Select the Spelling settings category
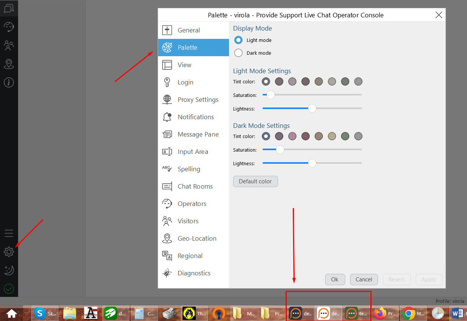This screenshot has width=467, height=321. (189, 169)
